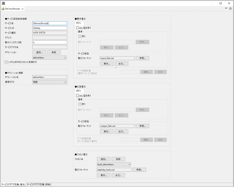
Task: Click 出力... below output_Del.xsd
Action: pos(121,131)
